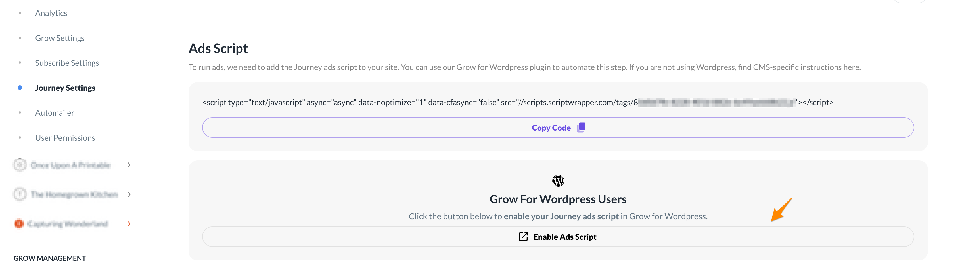Click The Homegrown Kitchen site avatar
The height and width of the screenshot is (276, 962).
(x=20, y=194)
